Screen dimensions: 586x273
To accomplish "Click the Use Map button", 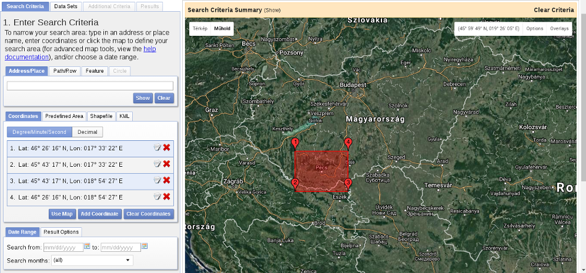I will [x=62, y=214].
